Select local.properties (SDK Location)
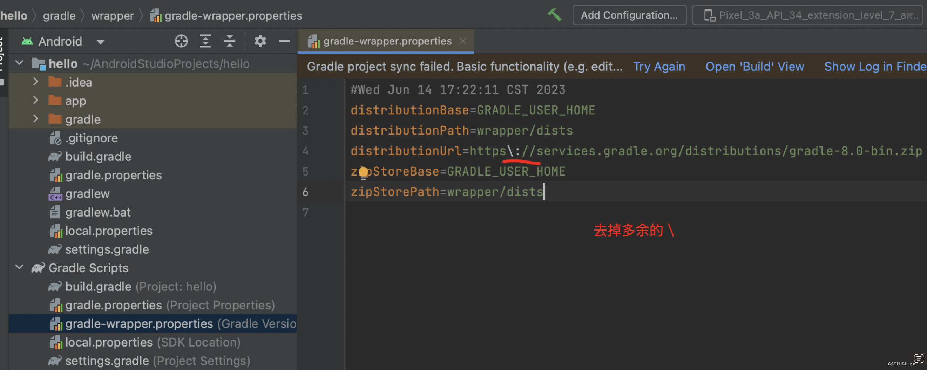This screenshot has height=370, width=927. point(153,342)
